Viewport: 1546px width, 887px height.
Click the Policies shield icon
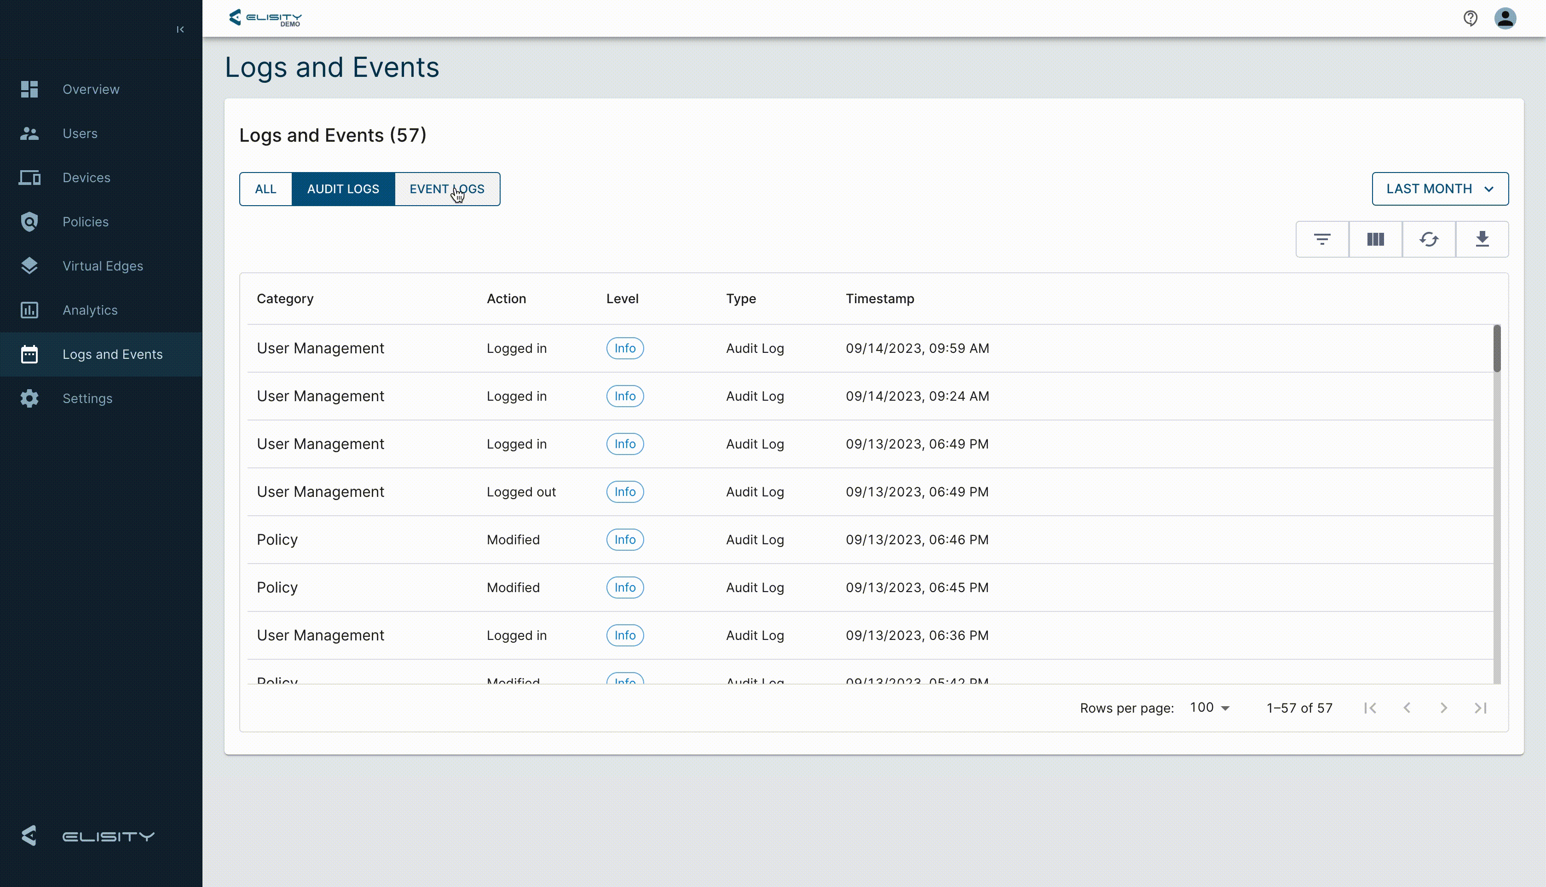click(29, 222)
